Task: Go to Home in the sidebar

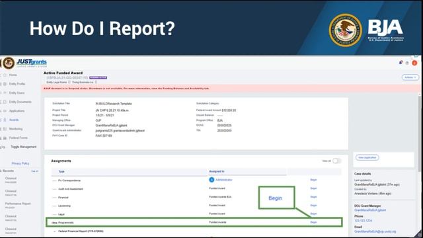Action: click(x=13, y=75)
